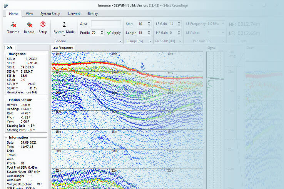Click the green Apply checkmark button

(114, 33)
